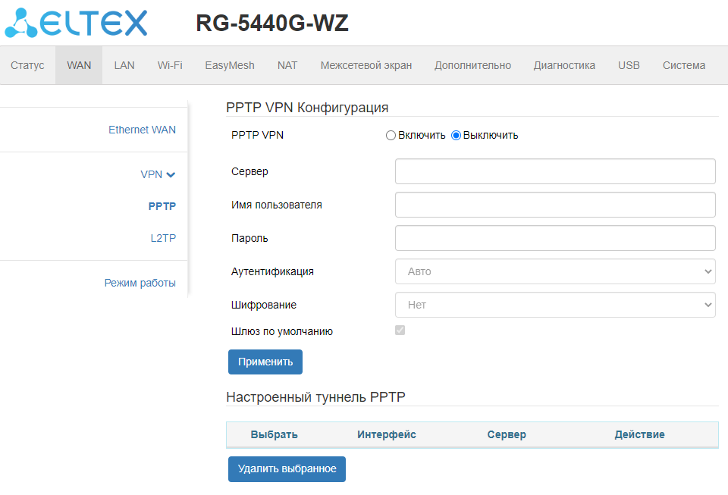Switch to the Система tab
The image size is (728, 495).
coord(684,65)
